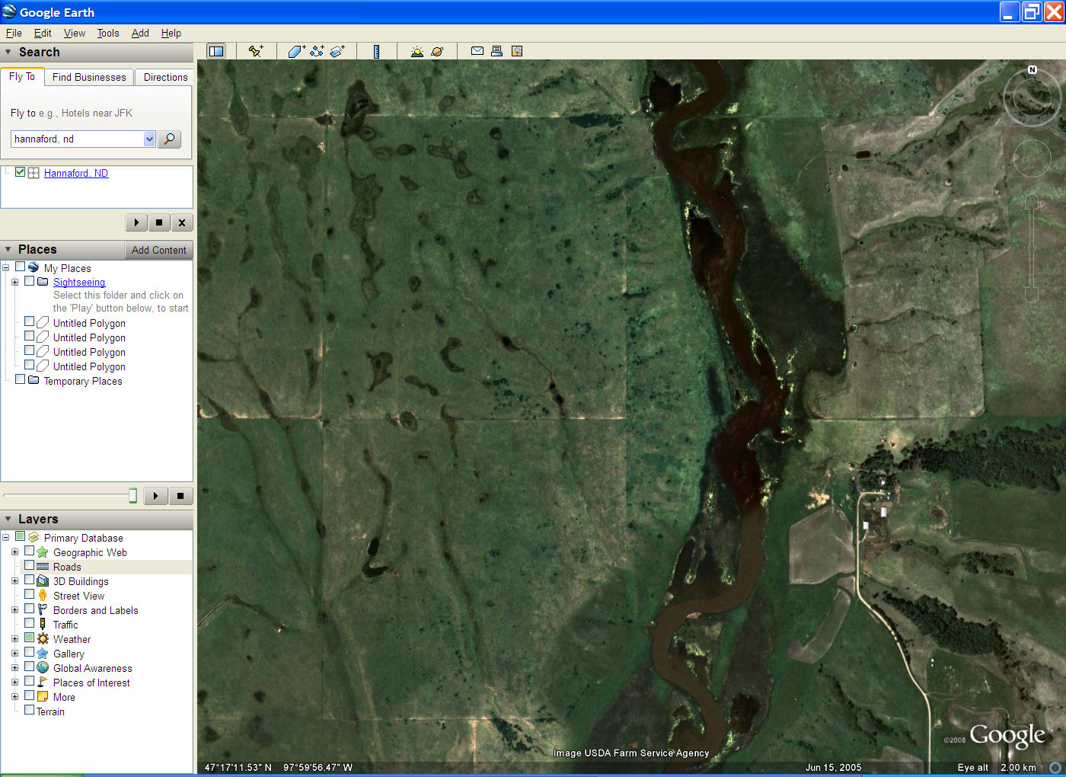
Task: Click the Email envelope icon
Action: point(477,51)
